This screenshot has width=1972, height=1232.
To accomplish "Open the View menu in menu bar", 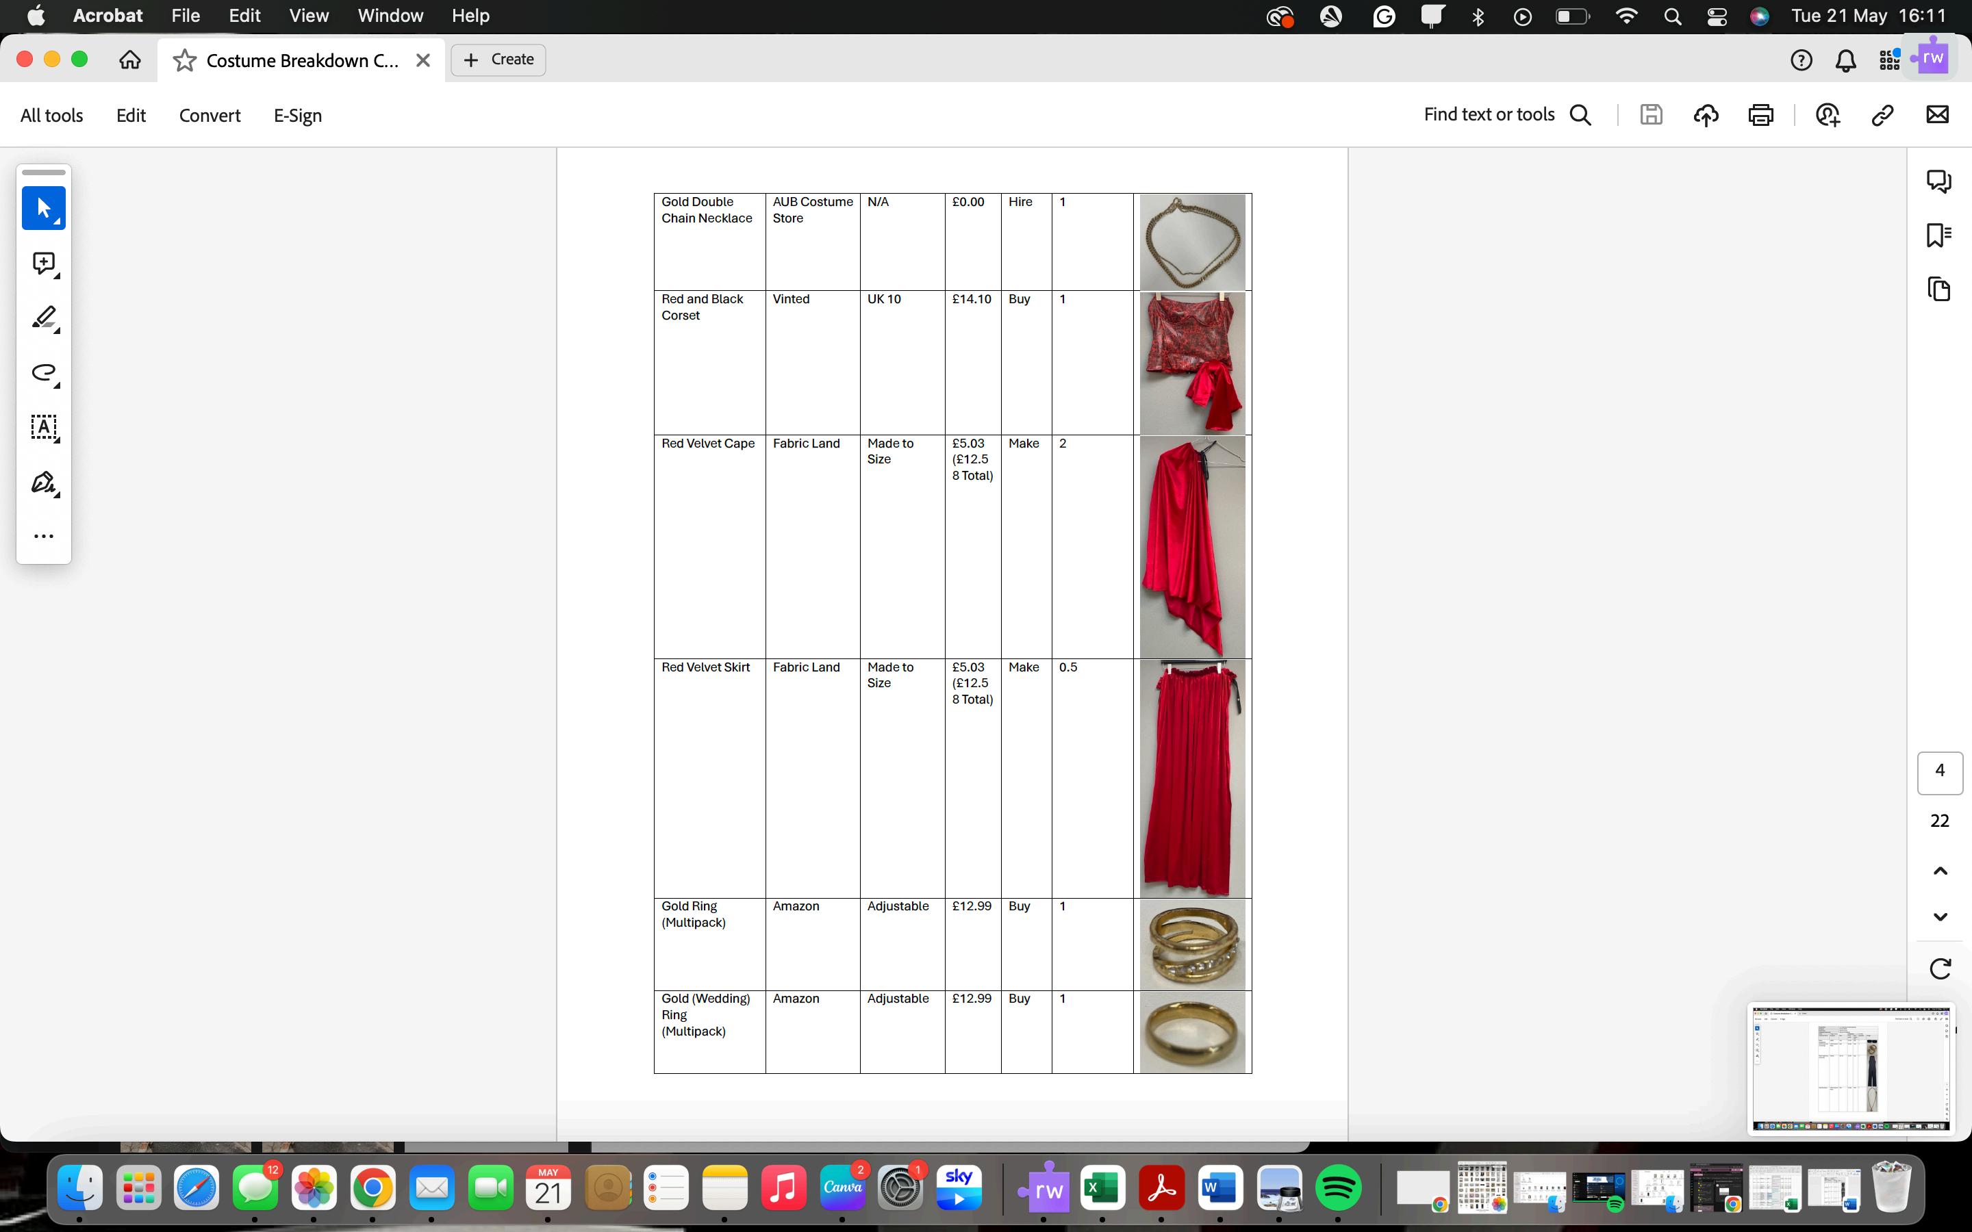I will pyautogui.click(x=309, y=16).
